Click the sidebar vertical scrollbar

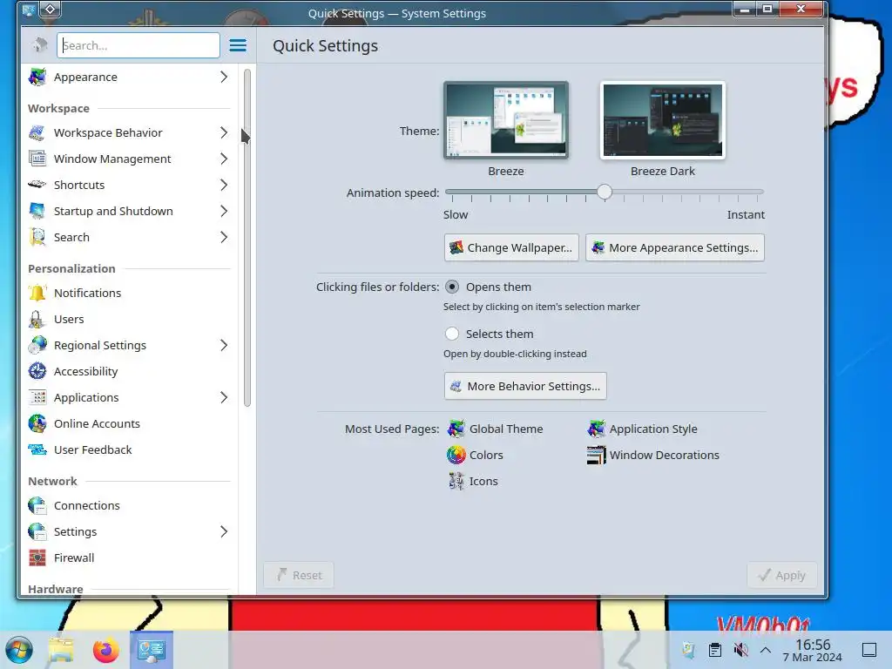pos(247,238)
